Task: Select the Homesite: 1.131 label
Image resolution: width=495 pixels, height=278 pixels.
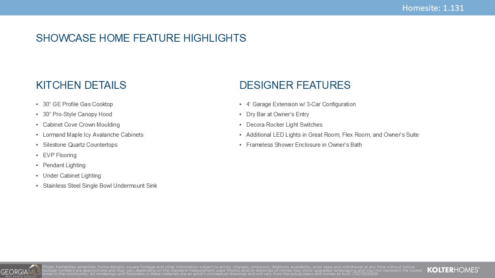Action: [433, 8]
